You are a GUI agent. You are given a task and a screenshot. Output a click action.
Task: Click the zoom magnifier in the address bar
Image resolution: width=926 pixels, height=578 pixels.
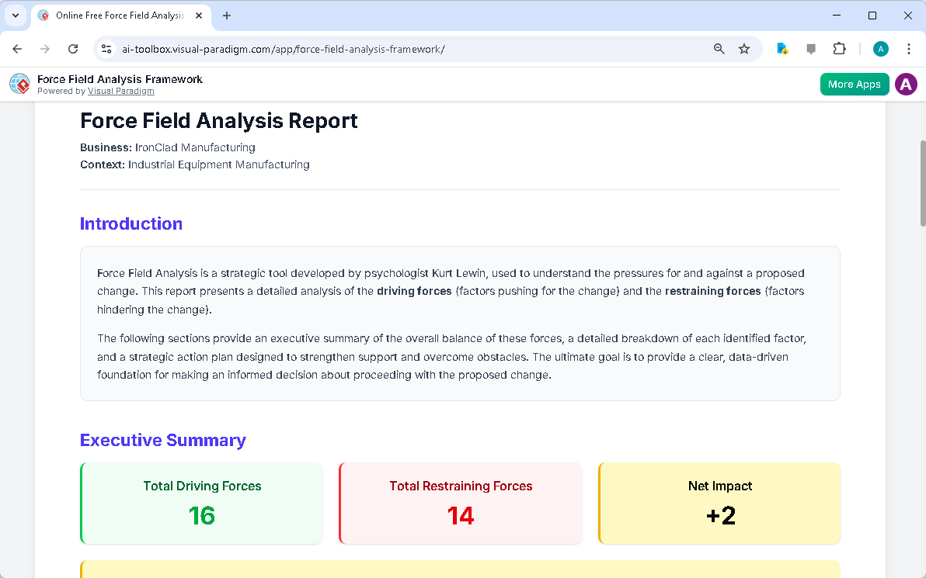pos(719,48)
